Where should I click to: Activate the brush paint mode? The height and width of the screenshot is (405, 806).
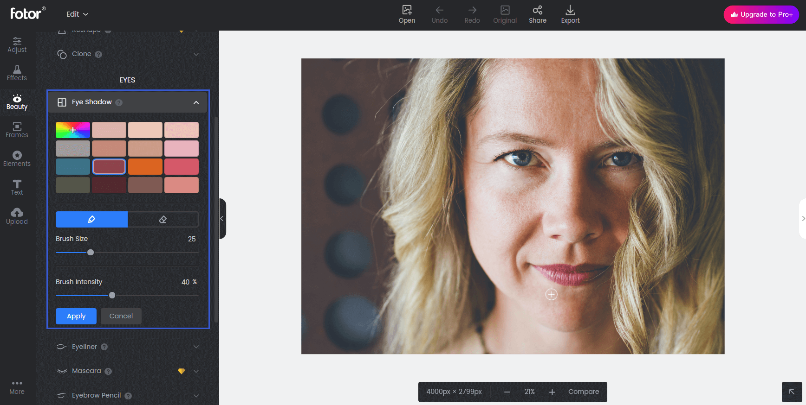click(x=91, y=219)
